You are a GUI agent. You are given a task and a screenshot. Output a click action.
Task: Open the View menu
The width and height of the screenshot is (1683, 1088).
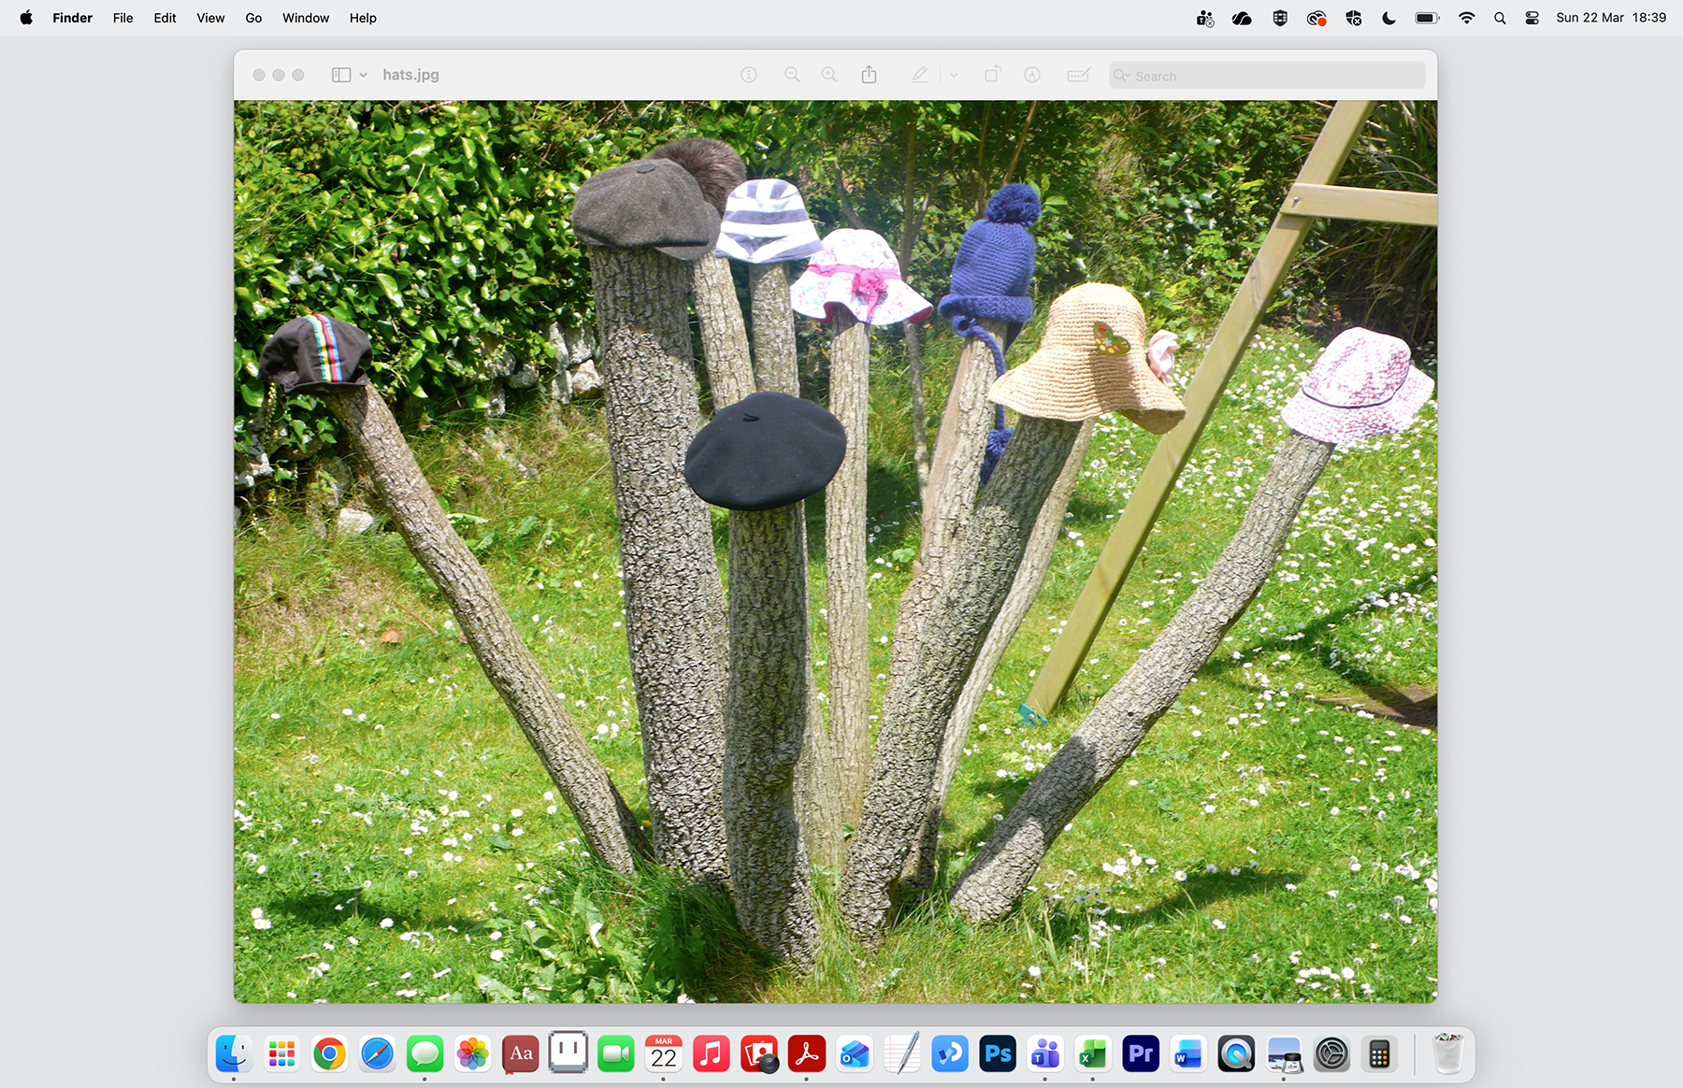pyautogui.click(x=209, y=17)
